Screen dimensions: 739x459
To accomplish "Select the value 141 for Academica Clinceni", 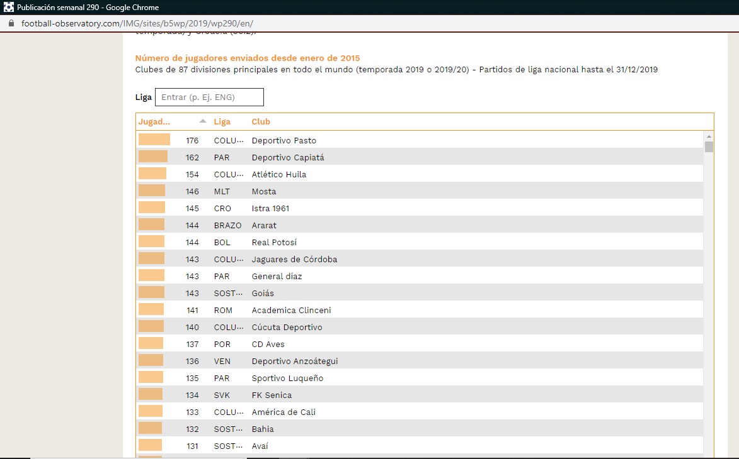I will 192,311.
